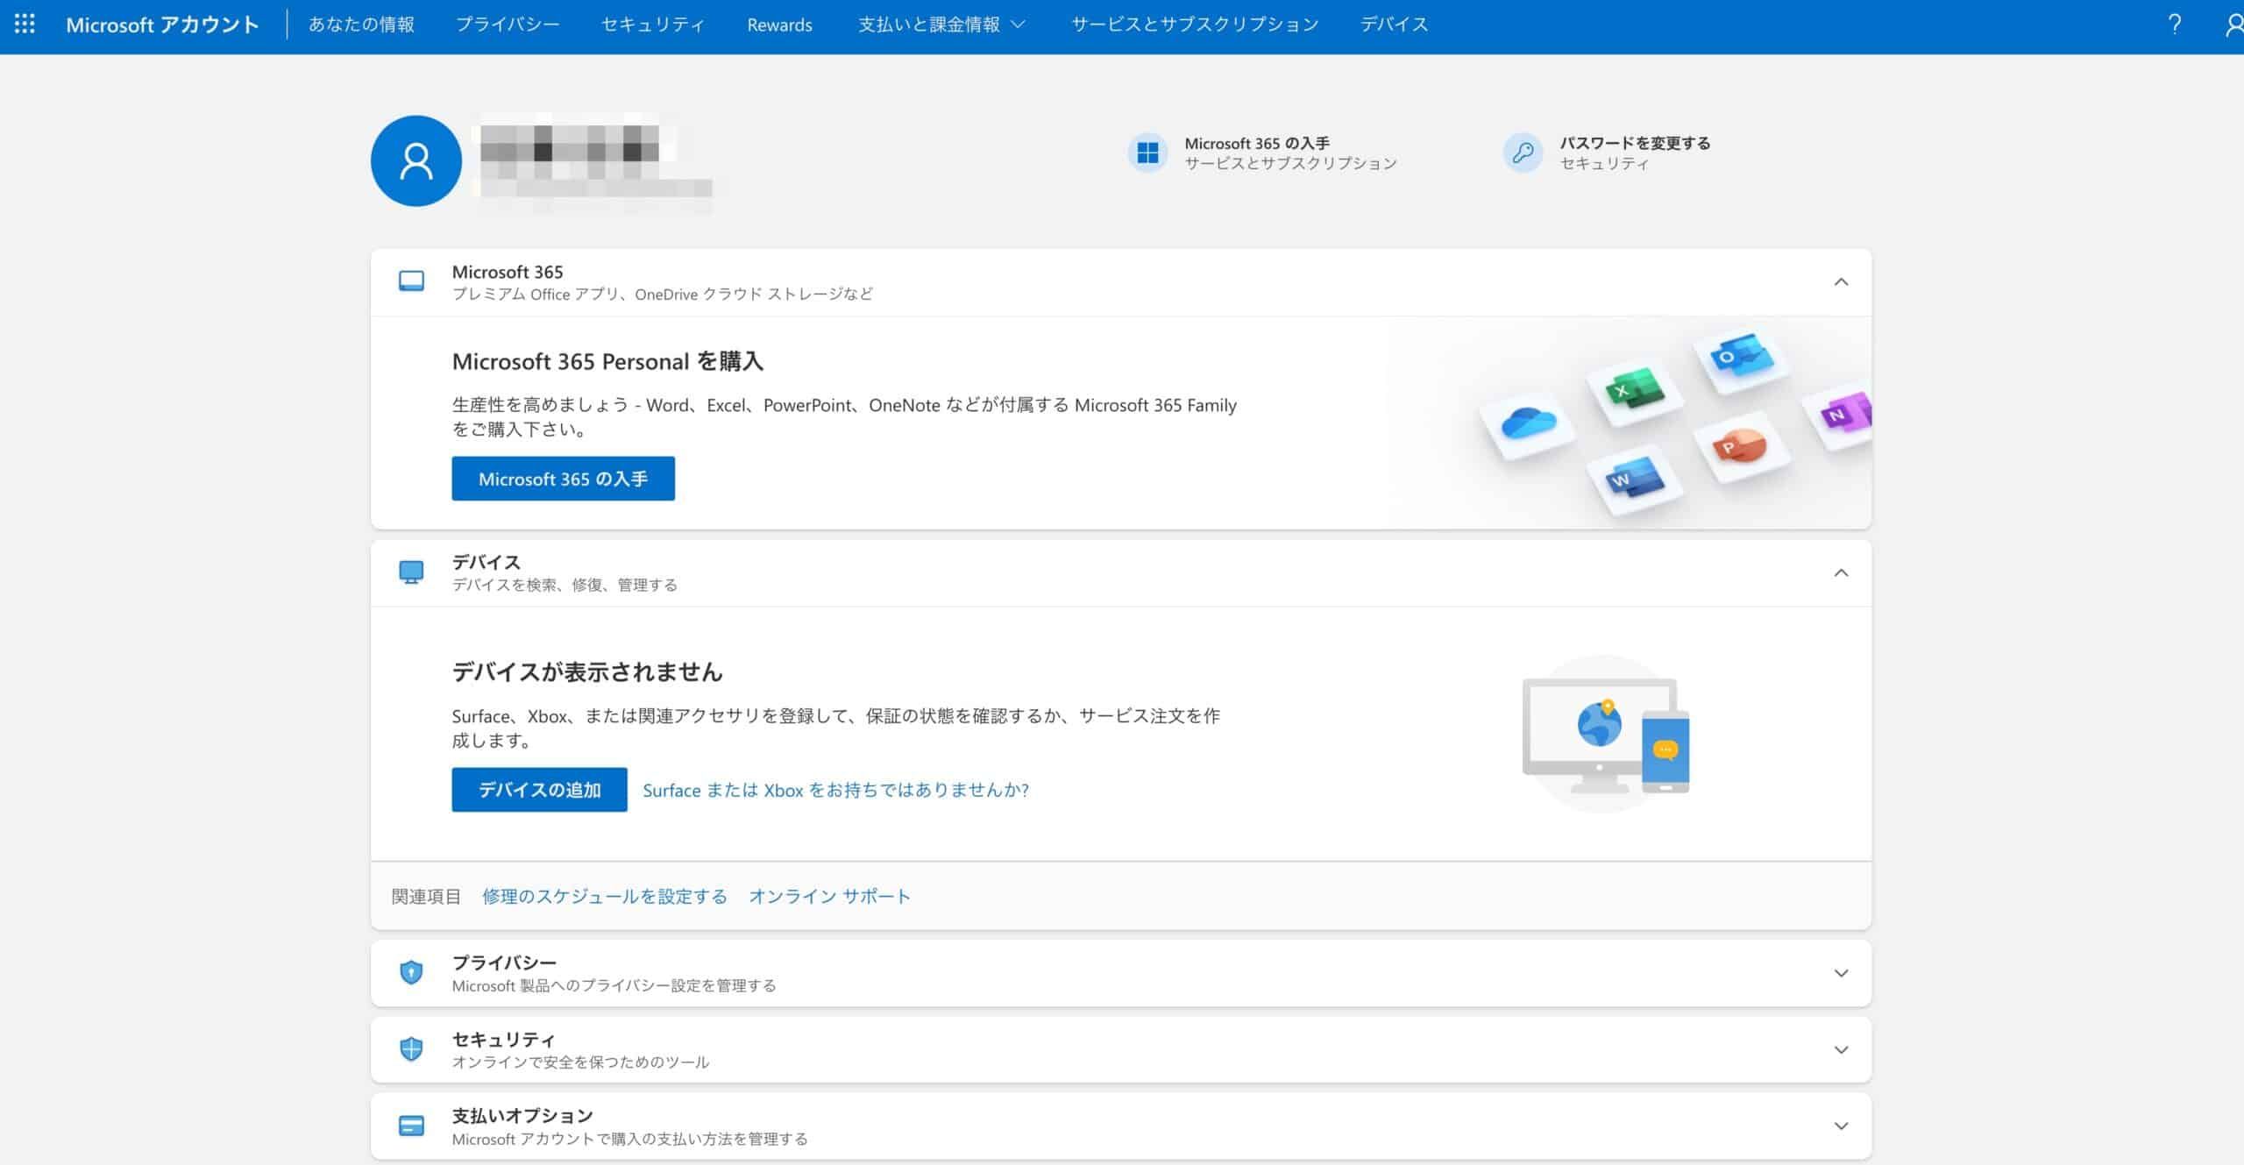Click the user avatar circle icon
The height and width of the screenshot is (1165, 2244).
[415, 160]
